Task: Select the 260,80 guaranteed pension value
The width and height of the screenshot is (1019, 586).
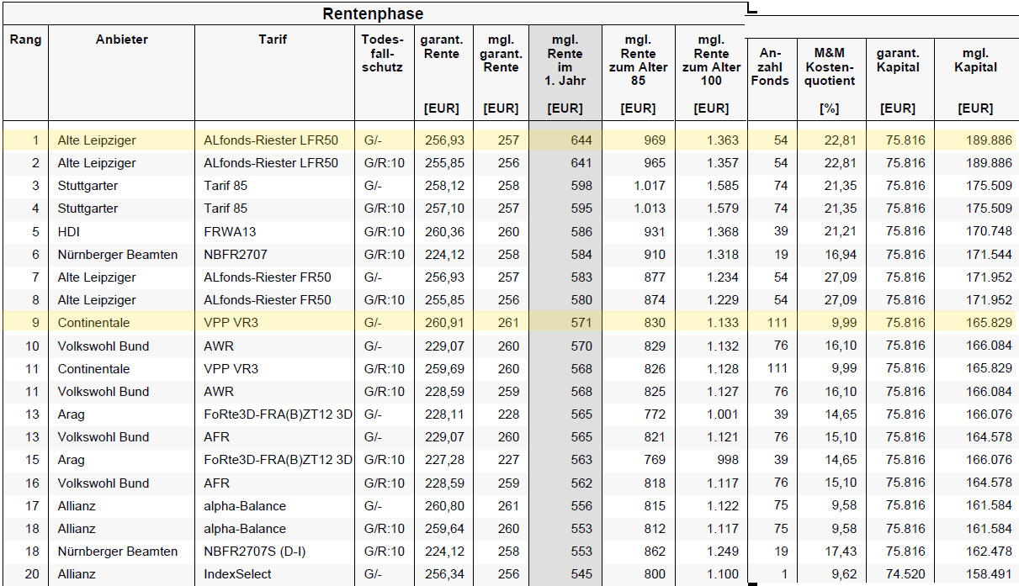Action: pyautogui.click(x=445, y=506)
